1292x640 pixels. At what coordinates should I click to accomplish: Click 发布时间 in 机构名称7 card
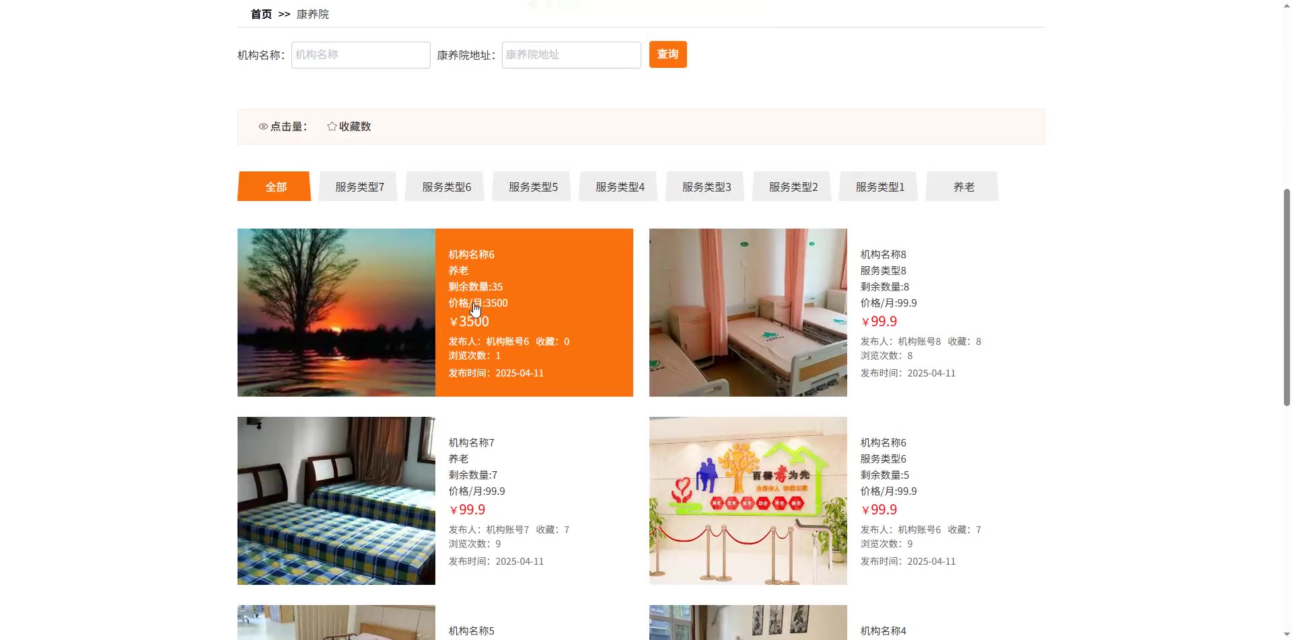496,561
